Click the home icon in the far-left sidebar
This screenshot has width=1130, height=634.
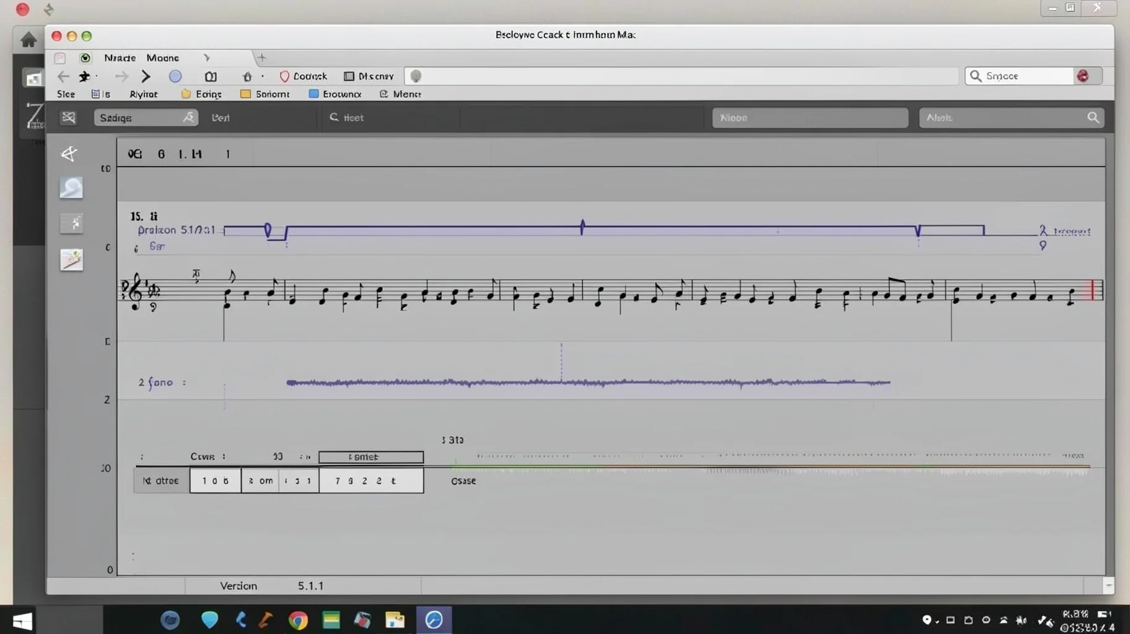pos(28,40)
